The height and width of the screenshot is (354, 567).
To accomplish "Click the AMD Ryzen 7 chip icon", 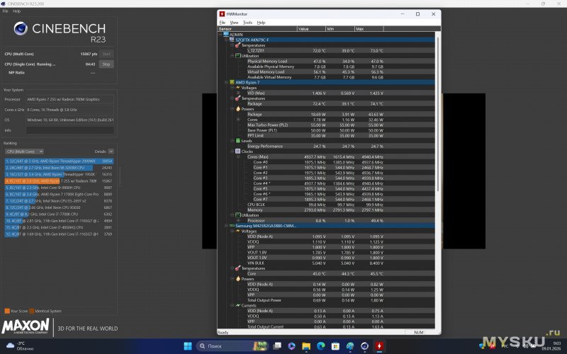I will coord(231,82).
